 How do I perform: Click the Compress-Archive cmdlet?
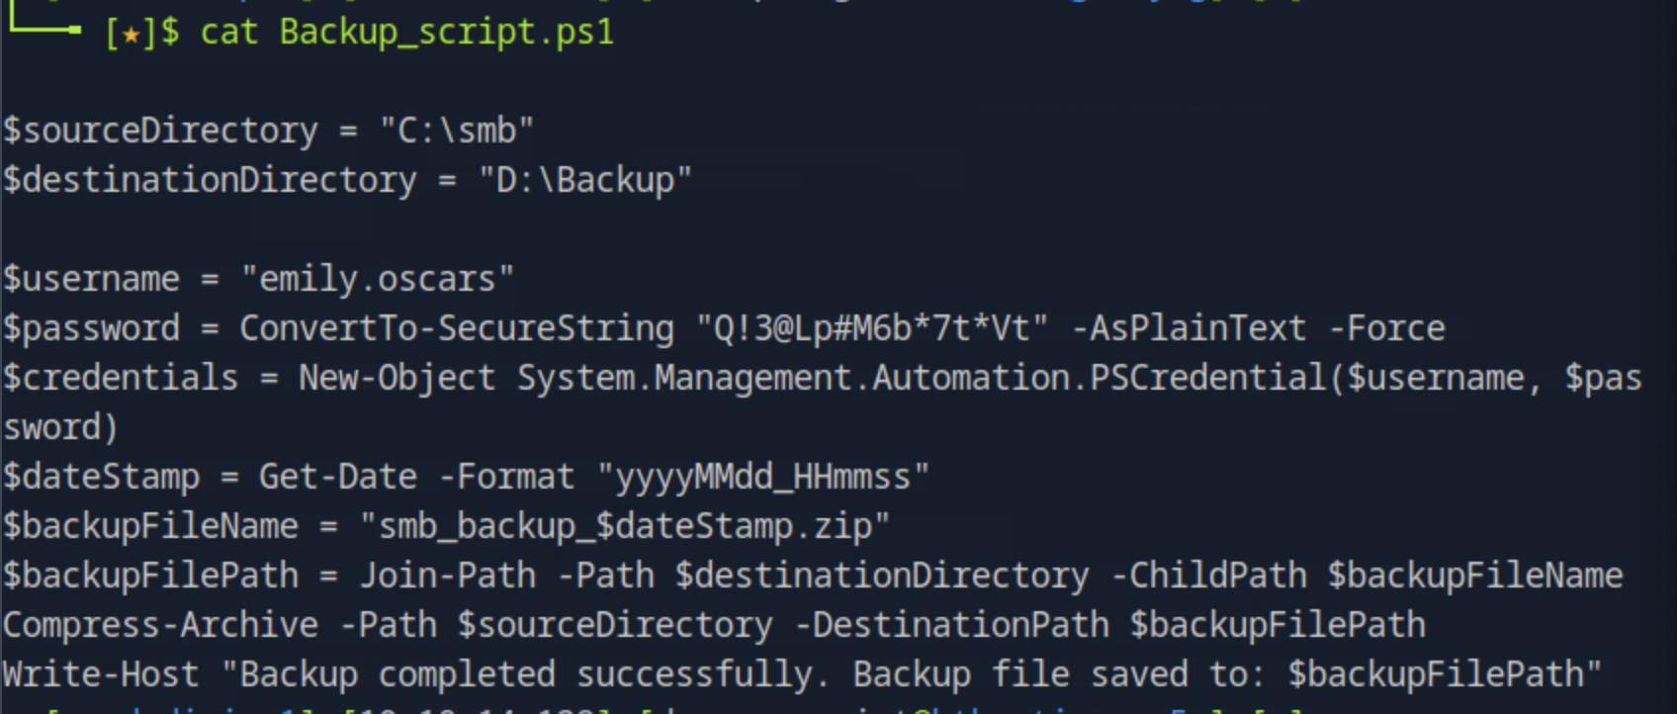point(160,625)
